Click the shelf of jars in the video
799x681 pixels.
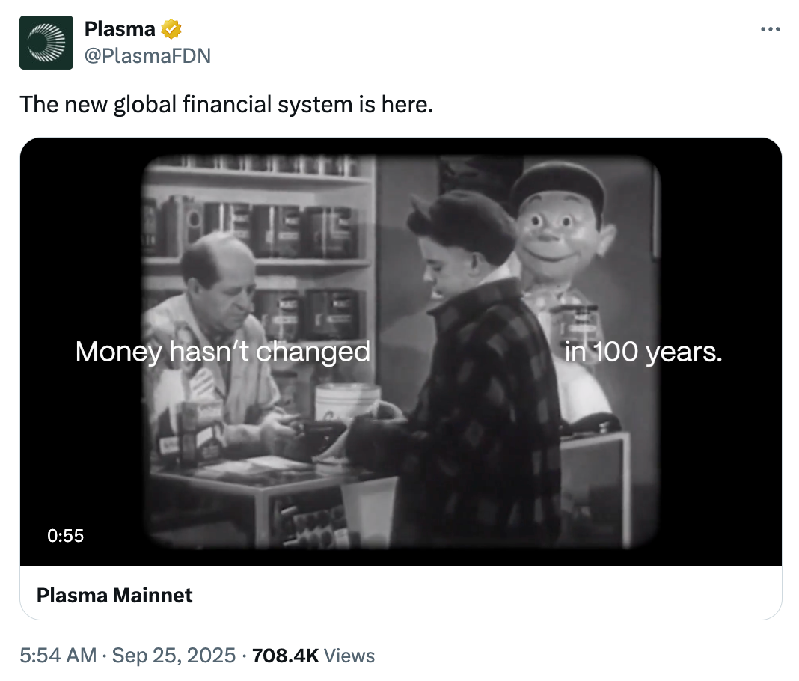click(299, 225)
